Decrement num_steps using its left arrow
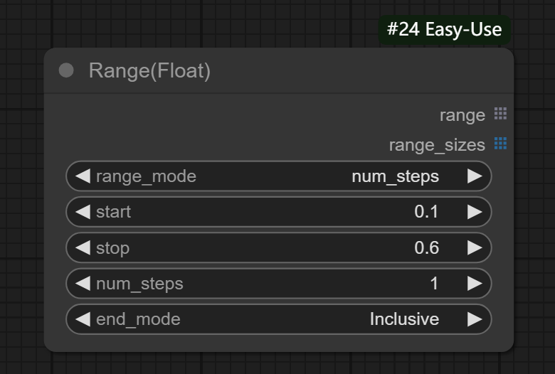Viewport: 555px width, 374px height. 83,284
